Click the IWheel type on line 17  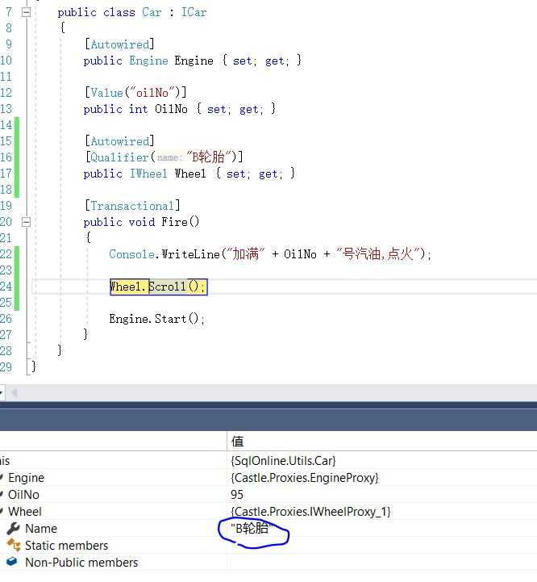[148, 174]
